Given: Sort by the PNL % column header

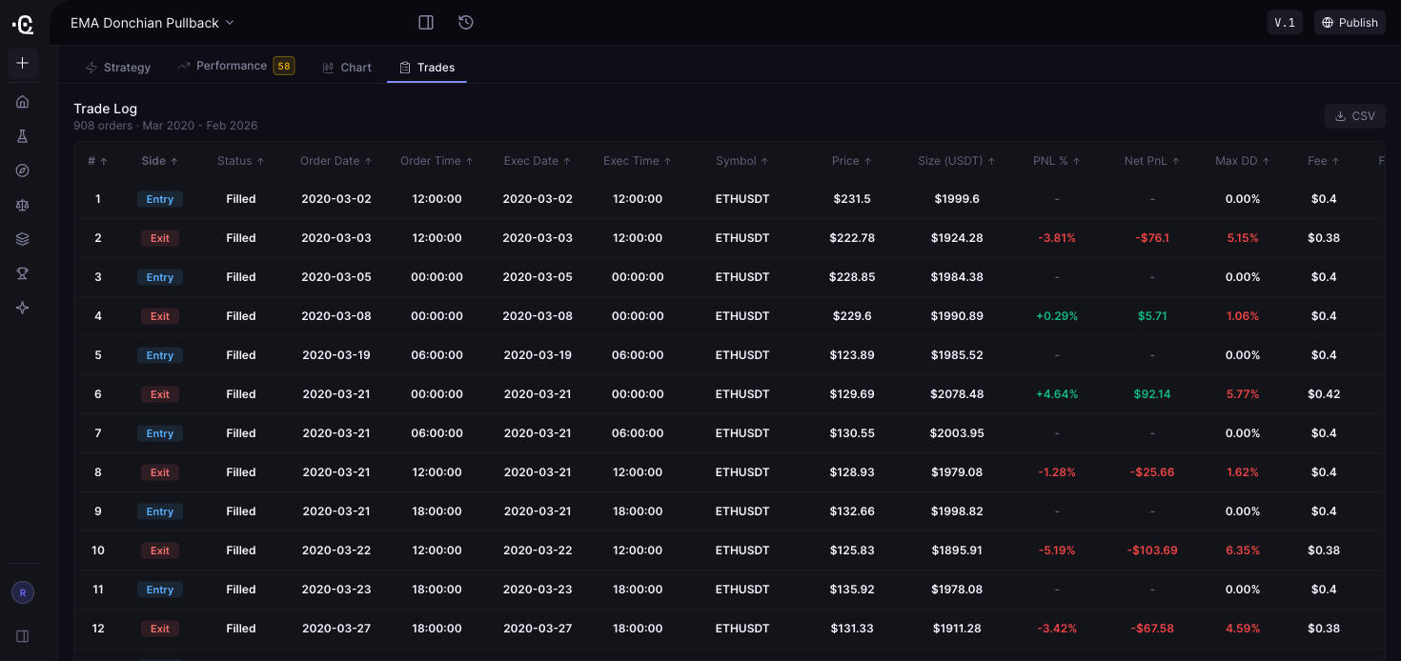Looking at the screenshot, I should 1057,161.
